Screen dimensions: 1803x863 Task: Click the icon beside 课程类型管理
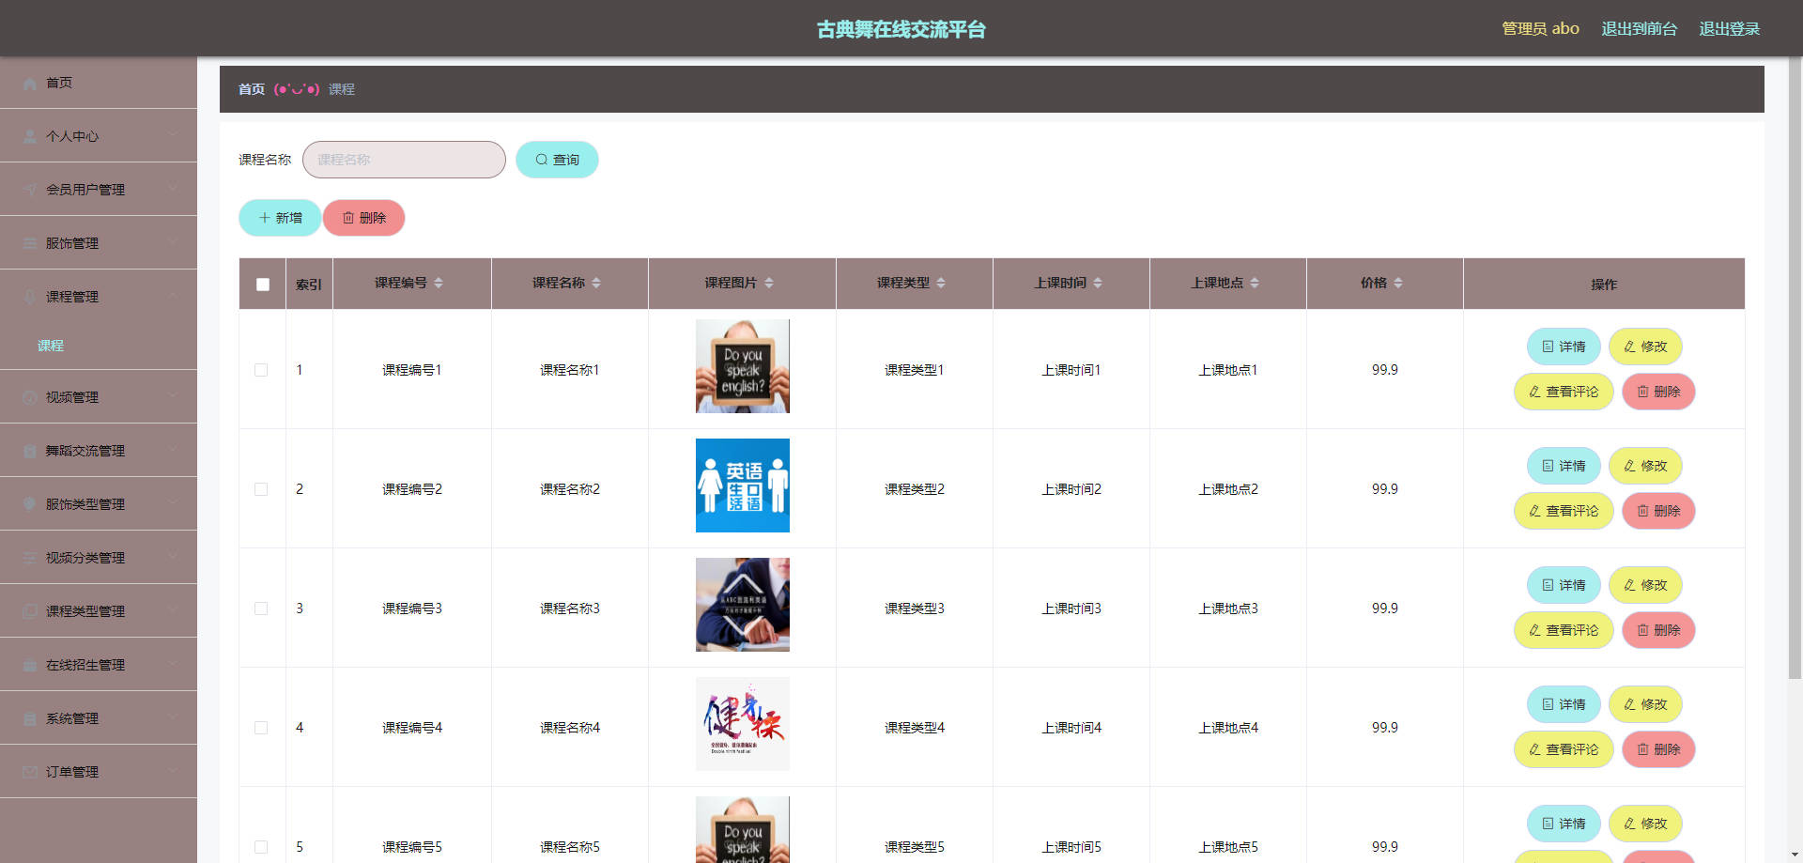pyautogui.click(x=30, y=612)
